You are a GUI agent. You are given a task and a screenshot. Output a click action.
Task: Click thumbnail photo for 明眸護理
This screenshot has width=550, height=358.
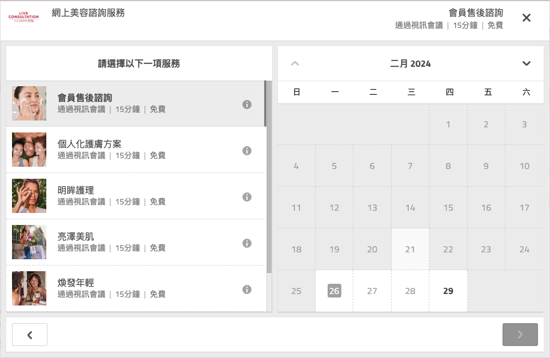point(29,196)
